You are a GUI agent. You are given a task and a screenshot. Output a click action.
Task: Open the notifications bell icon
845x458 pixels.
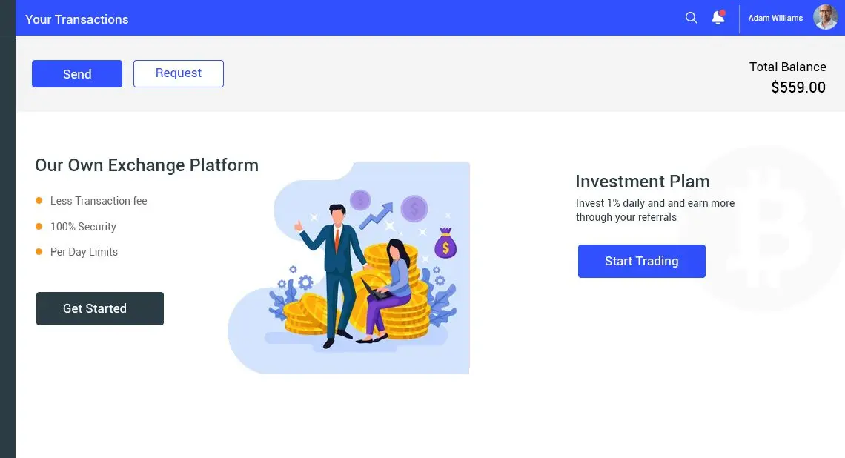coord(718,18)
